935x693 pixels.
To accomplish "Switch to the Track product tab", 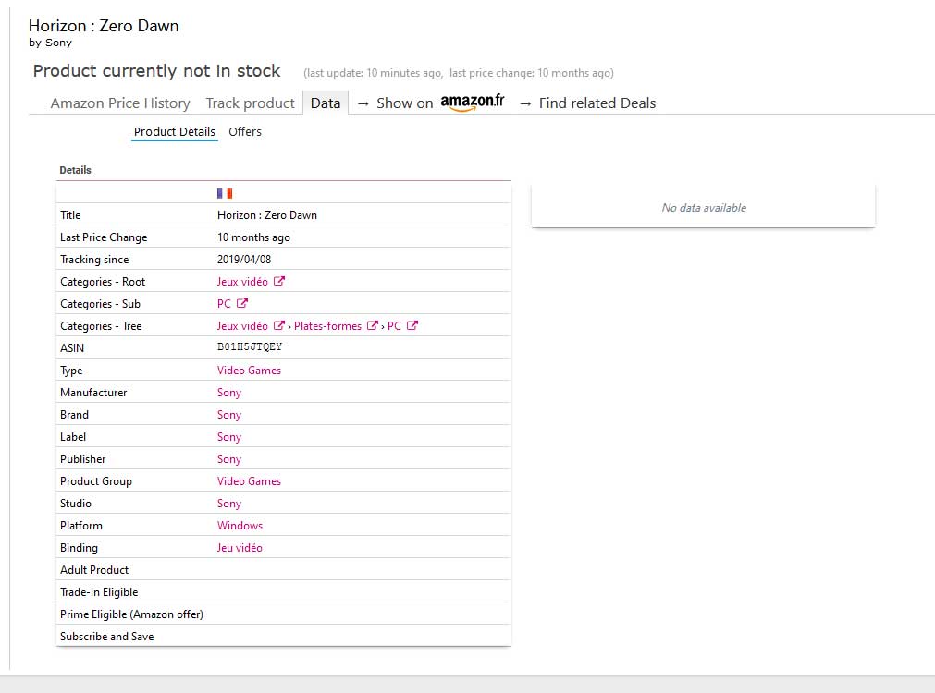I will (x=250, y=103).
